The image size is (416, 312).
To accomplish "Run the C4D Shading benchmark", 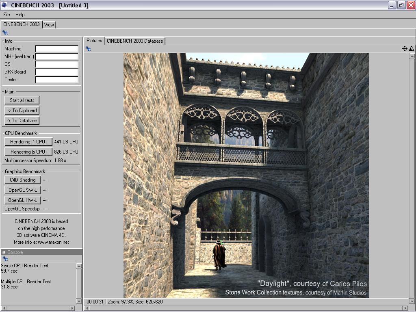I will (x=23, y=180).
